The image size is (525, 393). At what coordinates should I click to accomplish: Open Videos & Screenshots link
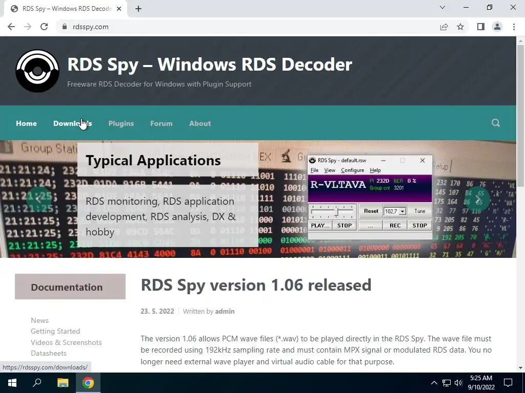point(66,342)
